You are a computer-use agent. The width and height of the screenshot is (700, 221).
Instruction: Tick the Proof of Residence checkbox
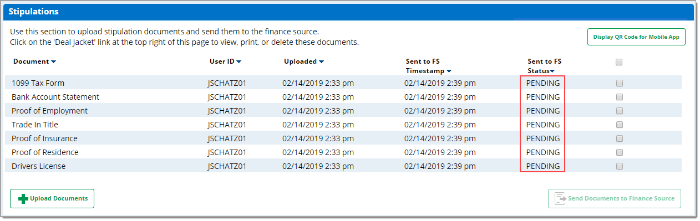pyautogui.click(x=619, y=152)
